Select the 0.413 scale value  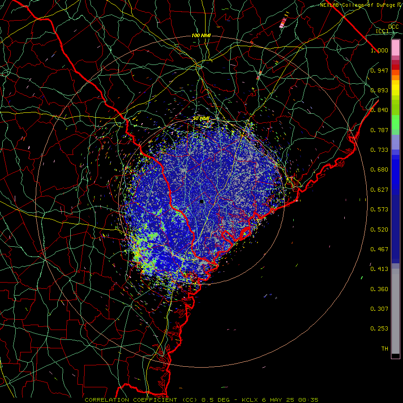point(379,269)
